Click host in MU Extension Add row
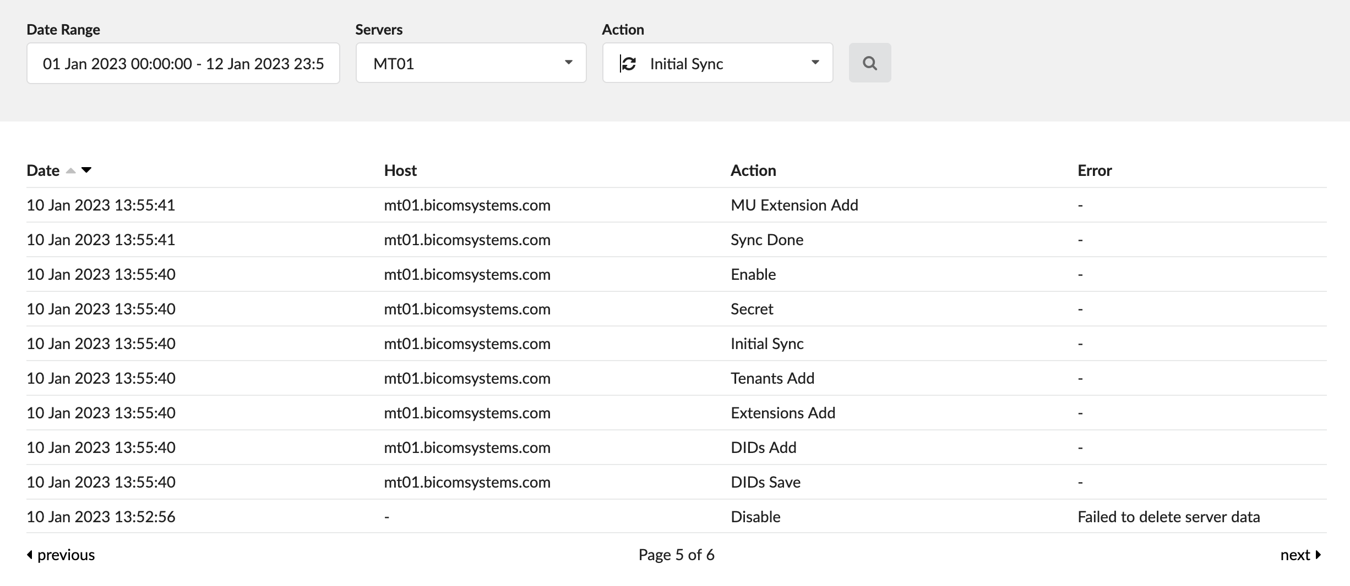Image resolution: width=1350 pixels, height=586 pixels. [467, 205]
